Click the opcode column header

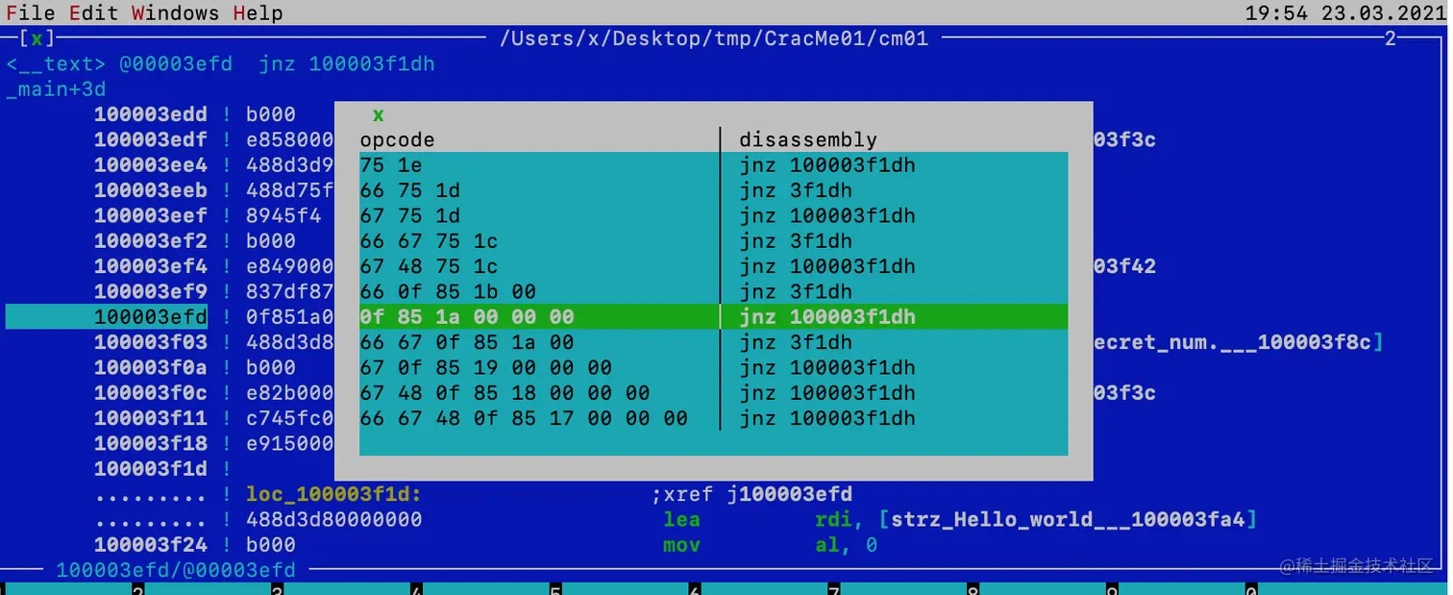click(x=397, y=139)
